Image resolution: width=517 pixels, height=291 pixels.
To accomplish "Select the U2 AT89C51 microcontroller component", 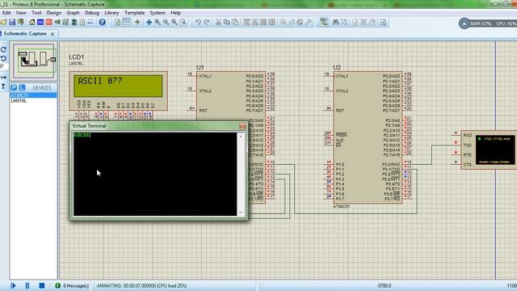I will [368, 137].
